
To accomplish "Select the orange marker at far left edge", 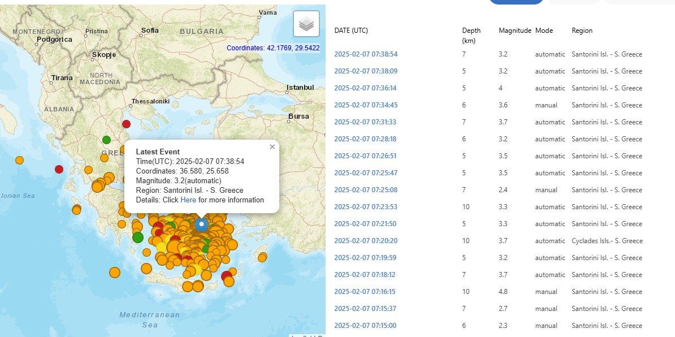I will [x=19, y=160].
